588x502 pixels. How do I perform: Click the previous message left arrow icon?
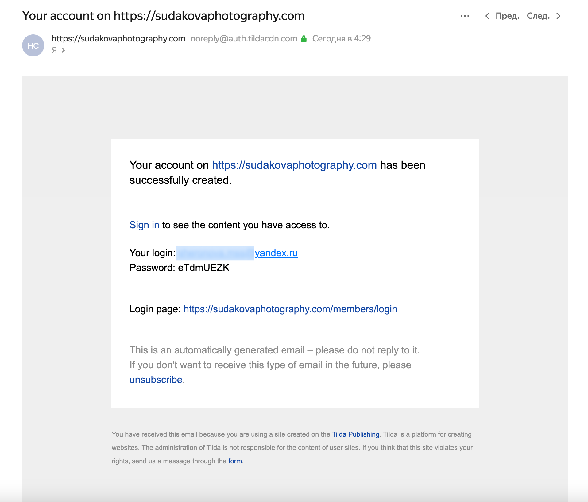(487, 16)
